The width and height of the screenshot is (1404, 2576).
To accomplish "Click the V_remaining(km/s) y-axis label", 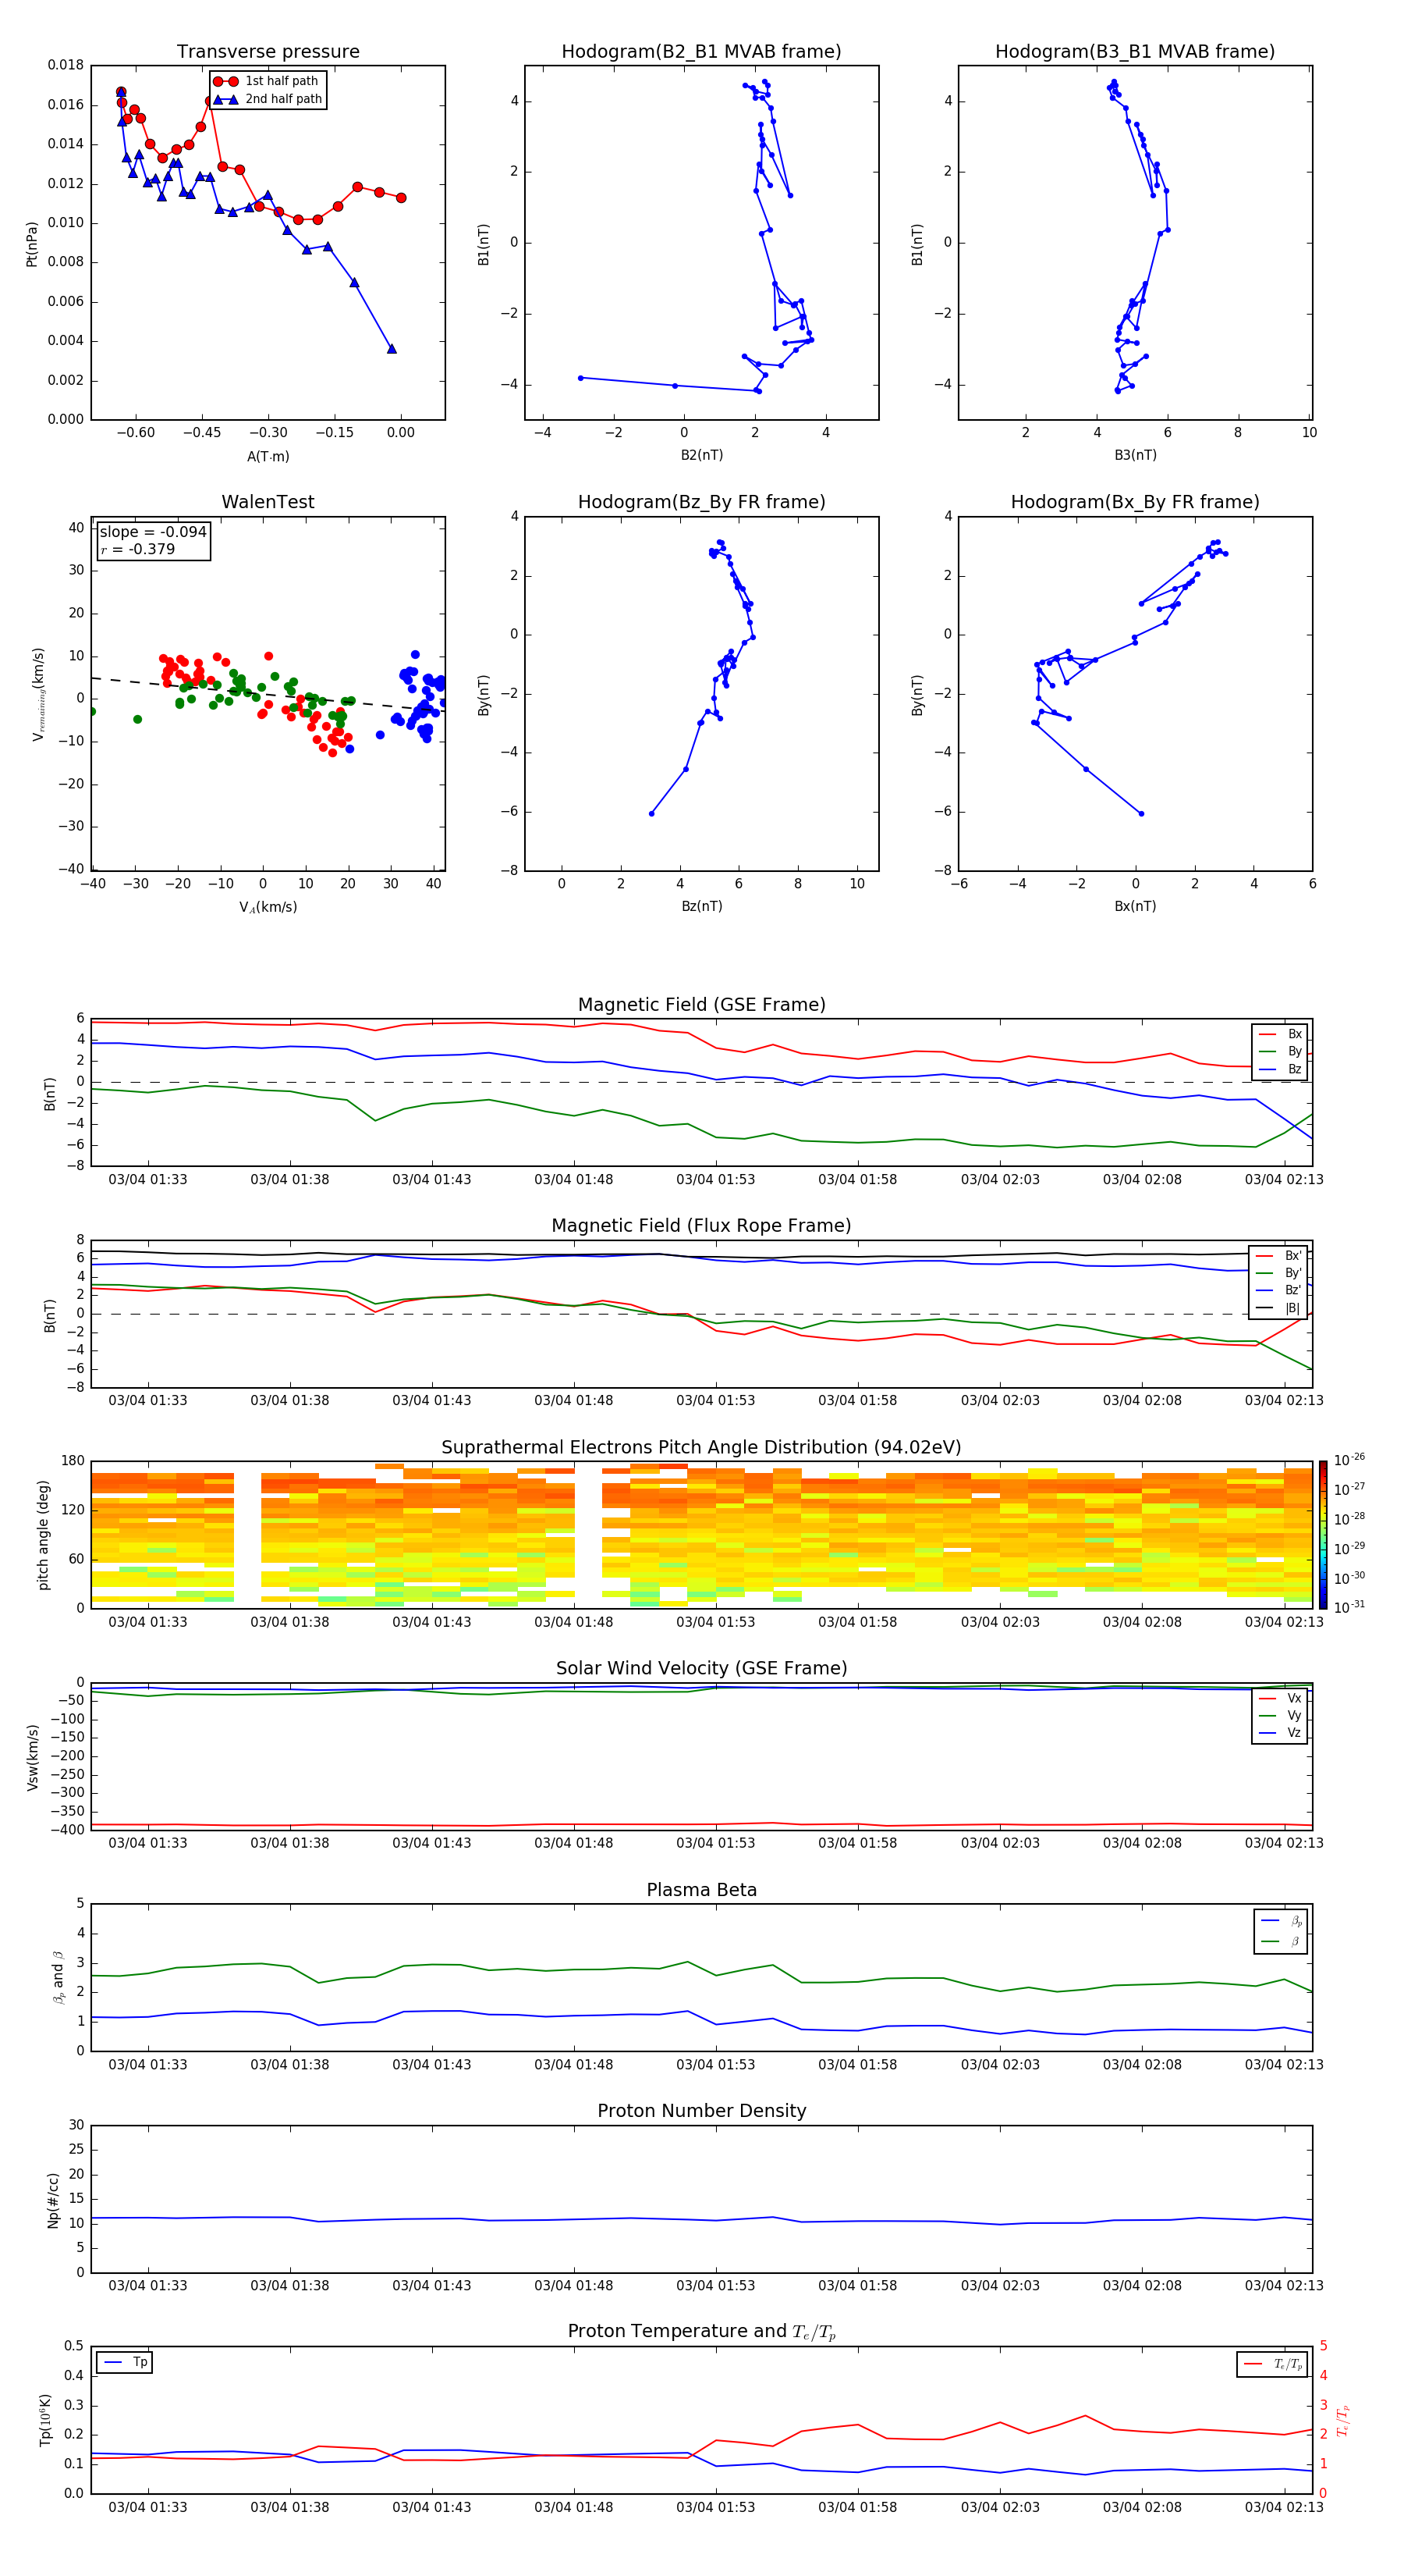I will pyautogui.click(x=38, y=695).
